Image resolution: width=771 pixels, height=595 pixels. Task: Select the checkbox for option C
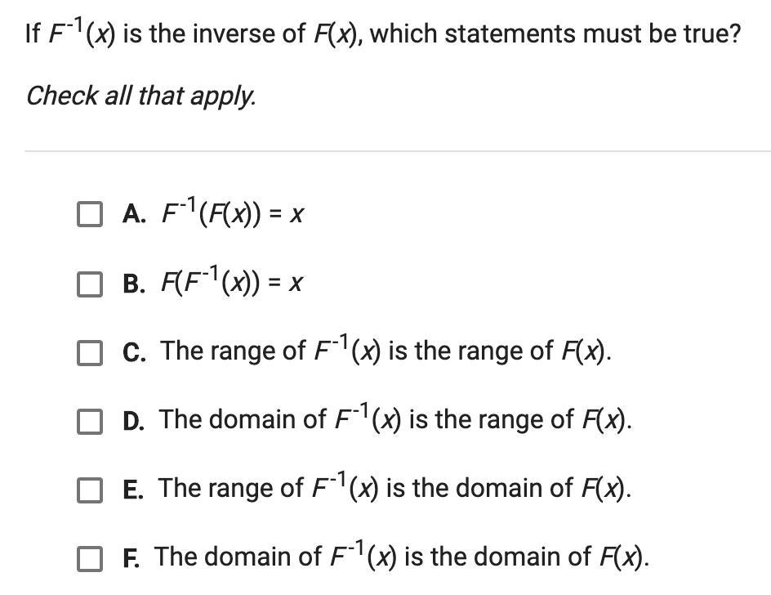tap(90, 352)
